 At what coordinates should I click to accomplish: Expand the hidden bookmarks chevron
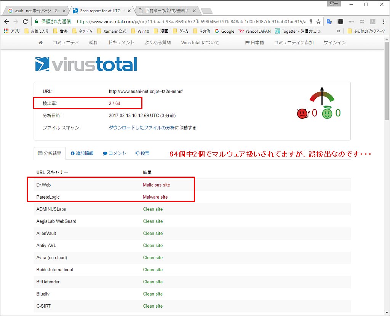339,31
